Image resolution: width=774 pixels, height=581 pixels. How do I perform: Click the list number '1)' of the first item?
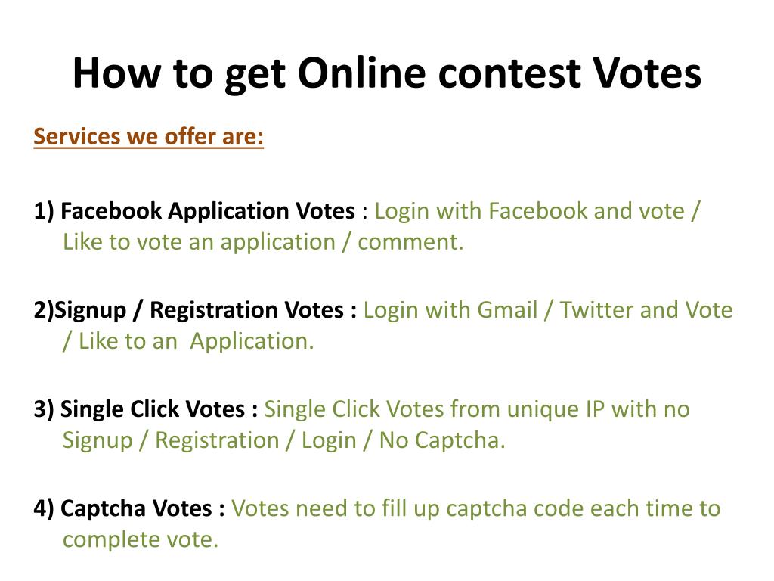click(x=43, y=212)
